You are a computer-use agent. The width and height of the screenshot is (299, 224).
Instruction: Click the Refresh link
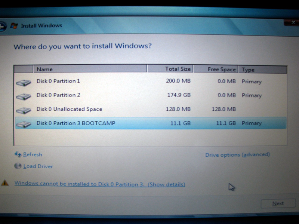tap(33, 154)
